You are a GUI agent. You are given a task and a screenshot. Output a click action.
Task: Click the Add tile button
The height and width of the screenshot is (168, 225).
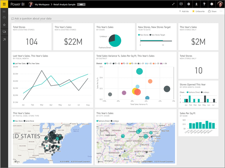point(184,11)
